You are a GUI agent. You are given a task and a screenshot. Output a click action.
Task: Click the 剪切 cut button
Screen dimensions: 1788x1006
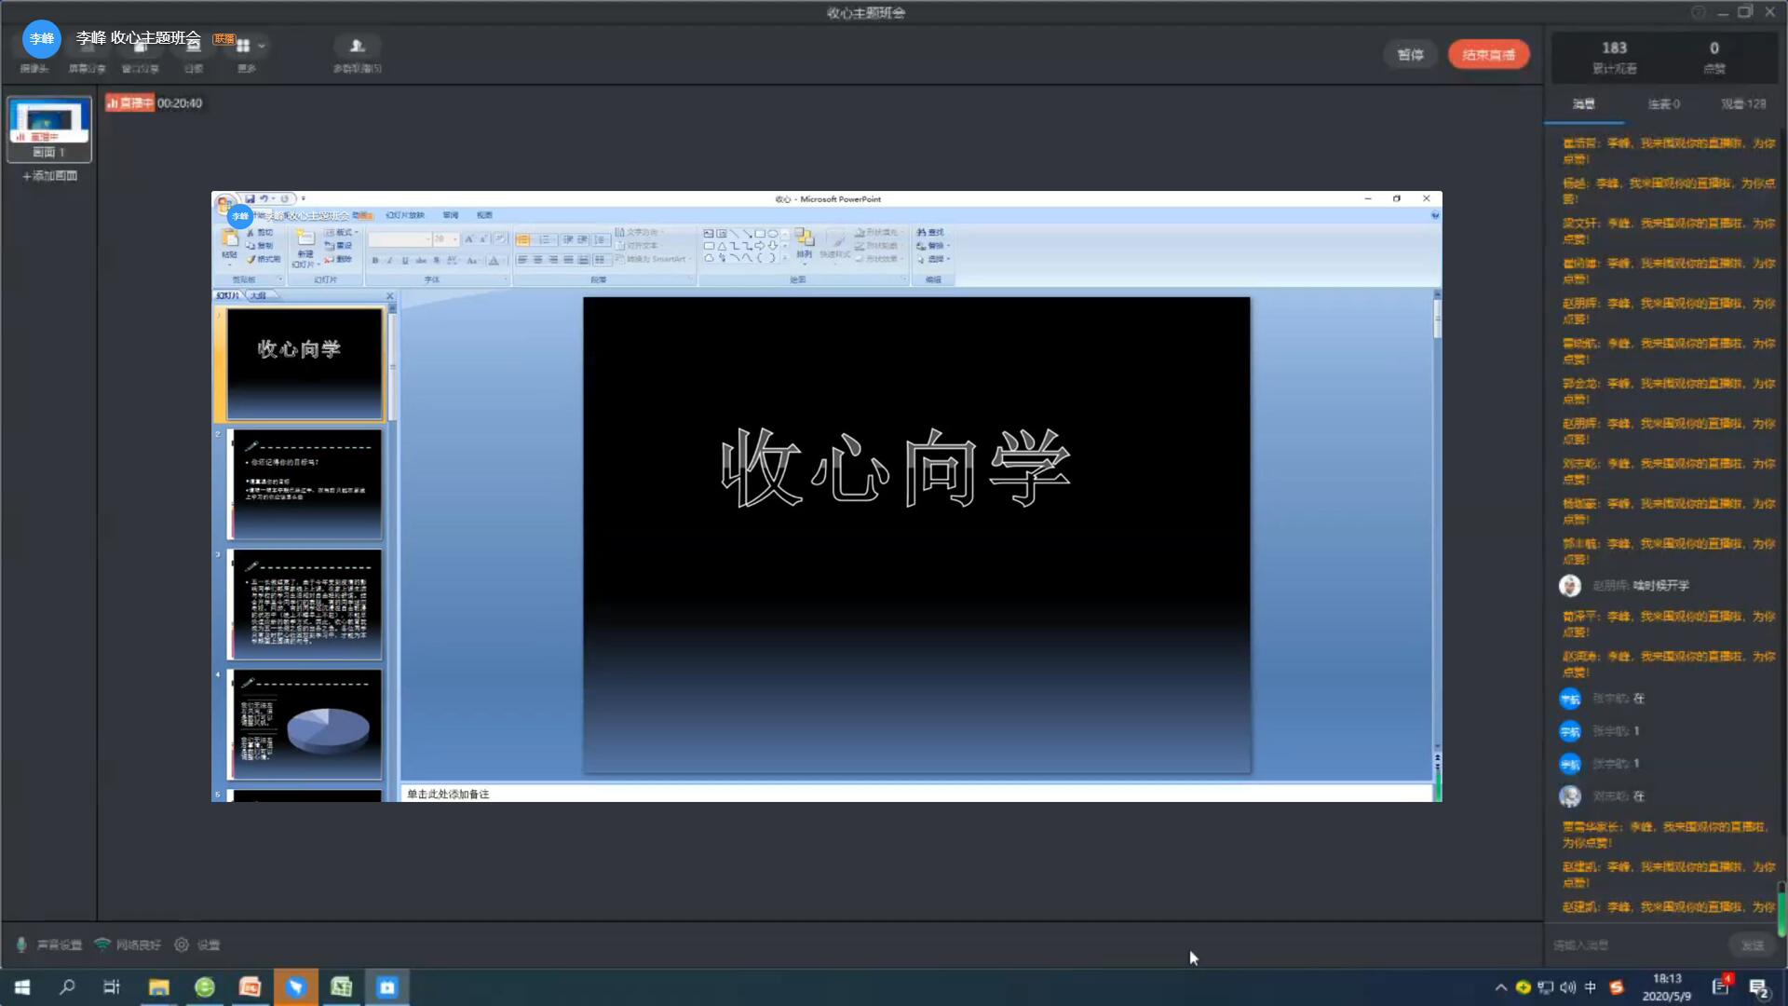point(260,233)
